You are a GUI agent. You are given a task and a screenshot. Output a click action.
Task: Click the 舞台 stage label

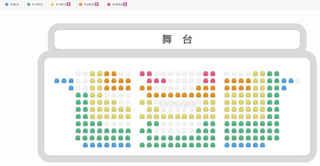tap(177, 39)
